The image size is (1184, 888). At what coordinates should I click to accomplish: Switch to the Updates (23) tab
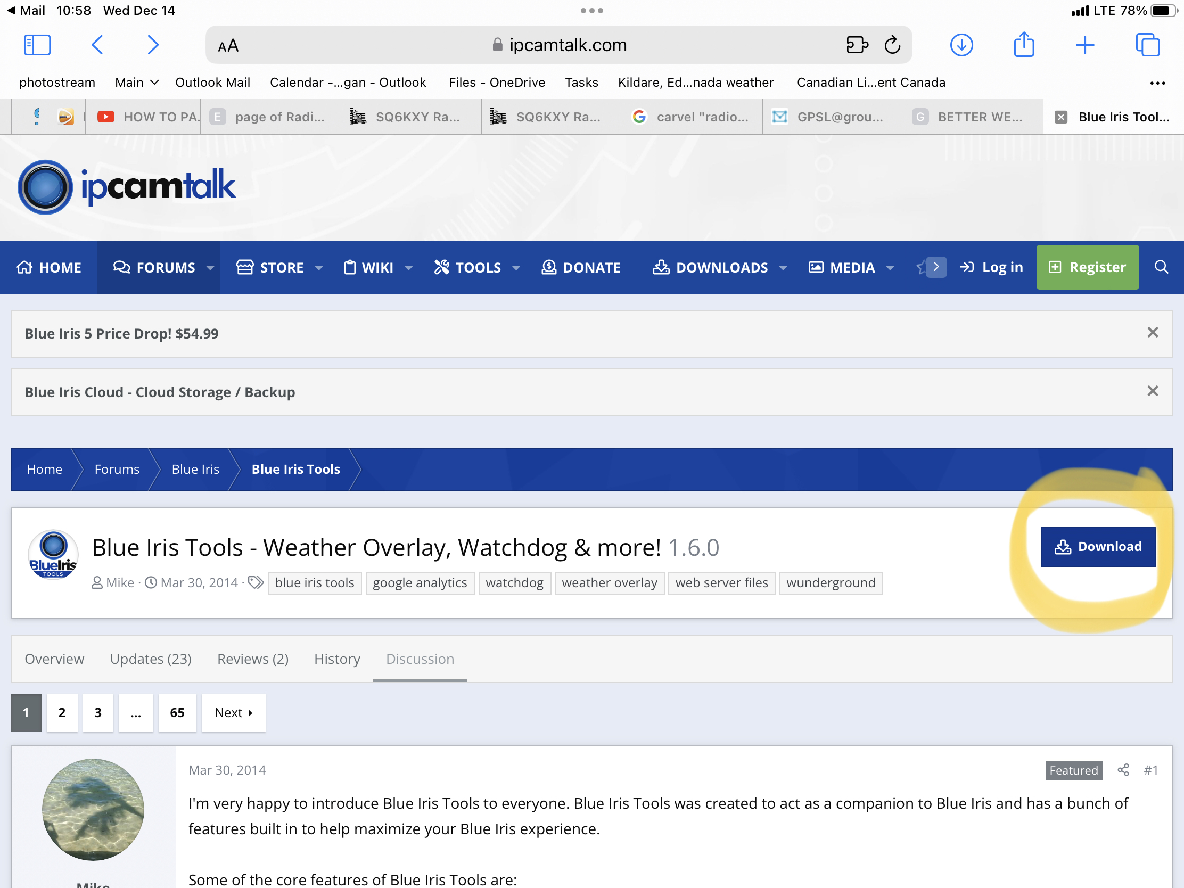coord(151,659)
